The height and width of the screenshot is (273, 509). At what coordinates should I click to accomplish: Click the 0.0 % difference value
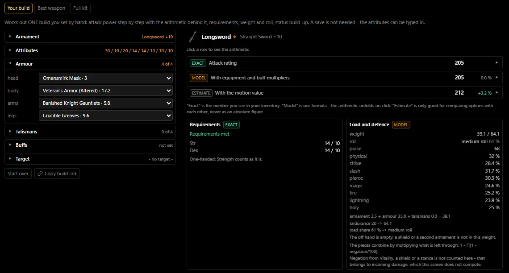pyautogui.click(x=486, y=78)
